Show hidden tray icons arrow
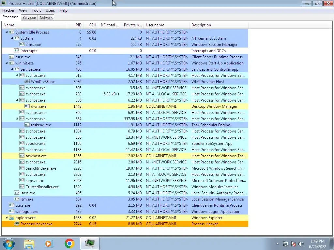 click(x=277, y=244)
